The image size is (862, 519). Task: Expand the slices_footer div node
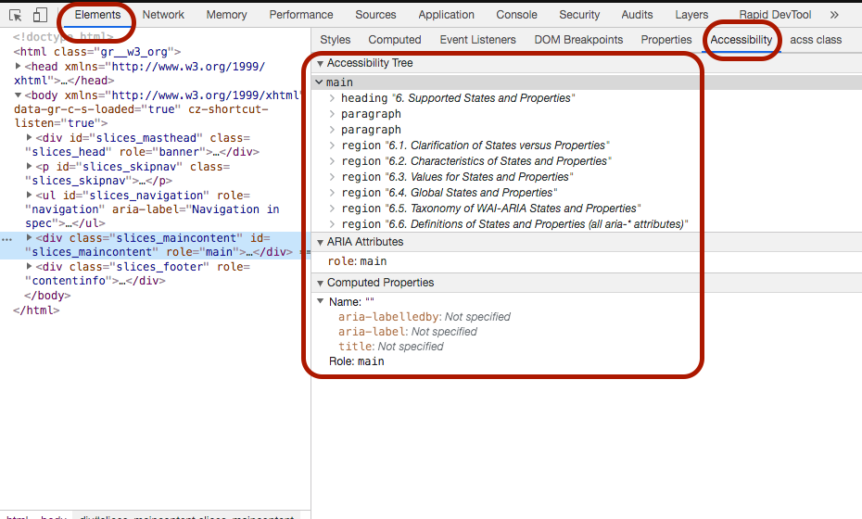[x=30, y=266]
